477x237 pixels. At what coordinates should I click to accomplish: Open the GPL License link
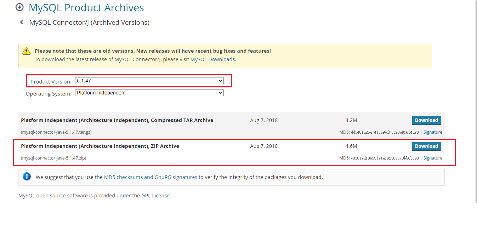click(155, 195)
